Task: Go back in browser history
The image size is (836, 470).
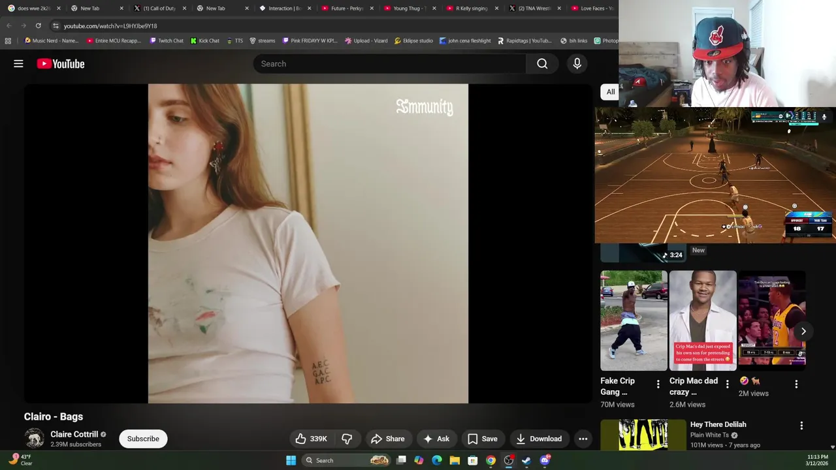Action: (x=8, y=25)
